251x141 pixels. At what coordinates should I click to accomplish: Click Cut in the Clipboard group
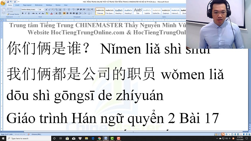10,9
